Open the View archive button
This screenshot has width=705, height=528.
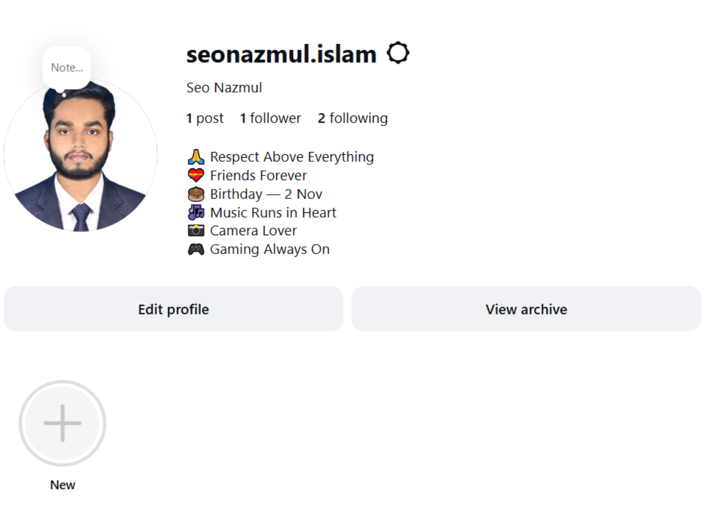click(x=526, y=309)
